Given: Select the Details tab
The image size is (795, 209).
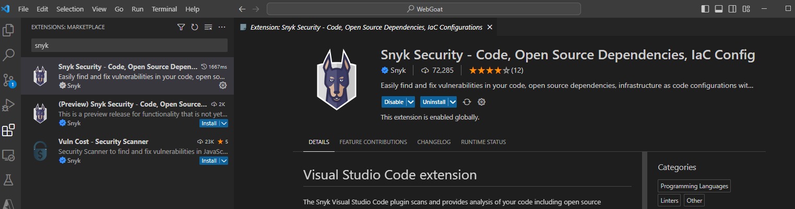Looking at the screenshot, I should click(x=319, y=142).
